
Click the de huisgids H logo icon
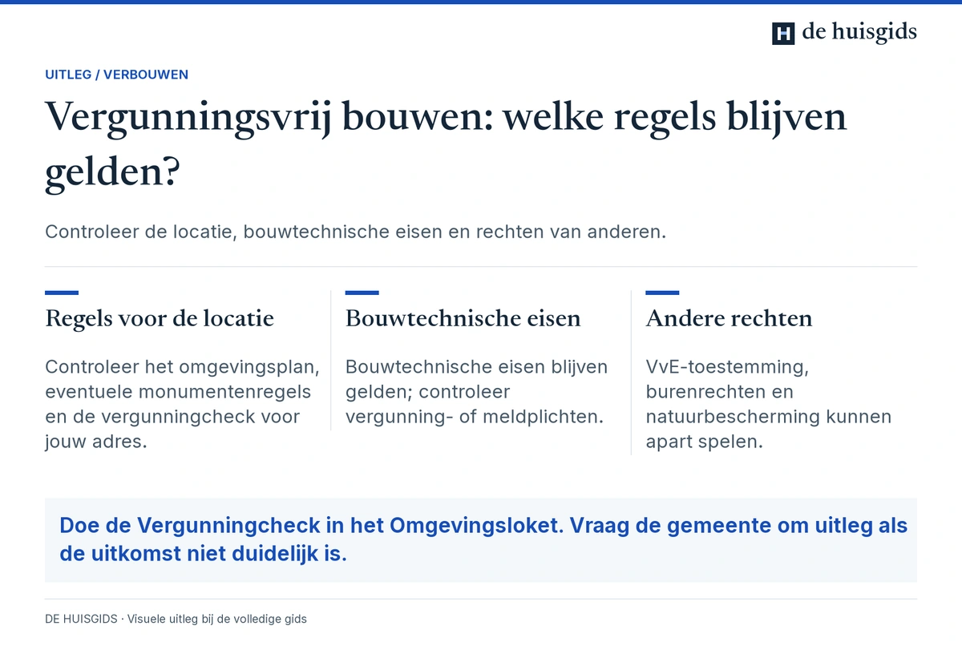point(783,33)
